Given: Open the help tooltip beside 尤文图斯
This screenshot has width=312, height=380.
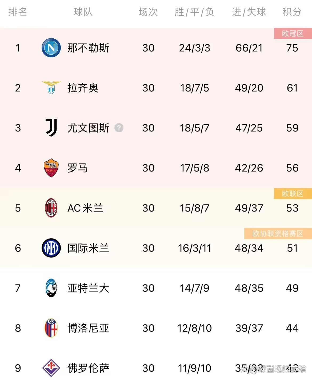Looking at the screenshot, I should [x=119, y=128].
